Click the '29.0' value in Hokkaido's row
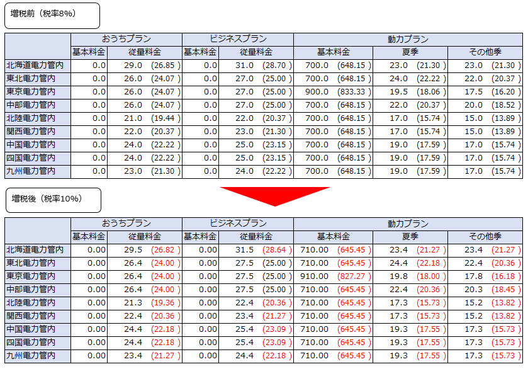This screenshot has width=528, height=369. point(133,65)
